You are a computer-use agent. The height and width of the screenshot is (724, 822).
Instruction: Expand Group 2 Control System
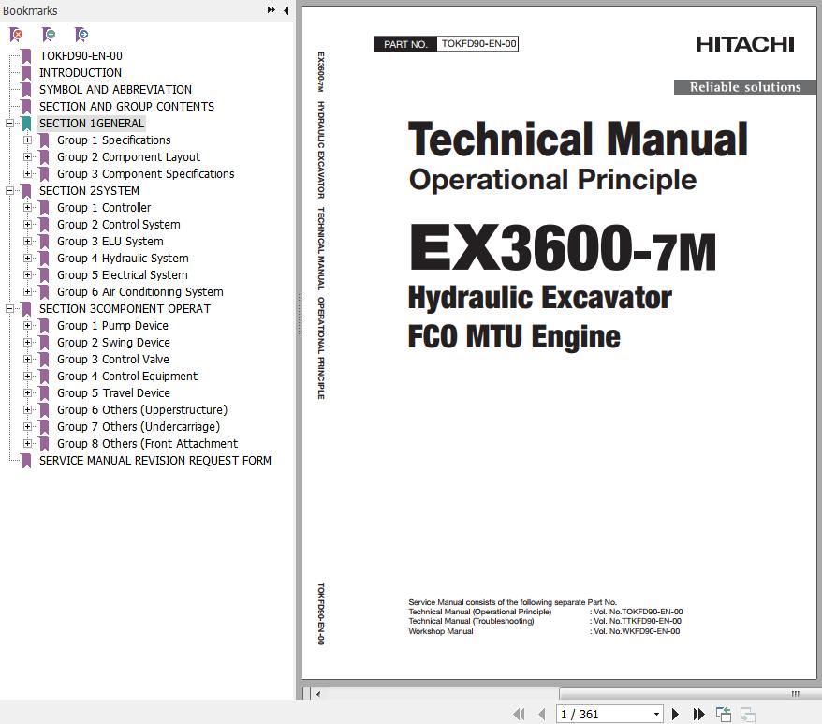pyautogui.click(x=27, y=225)
